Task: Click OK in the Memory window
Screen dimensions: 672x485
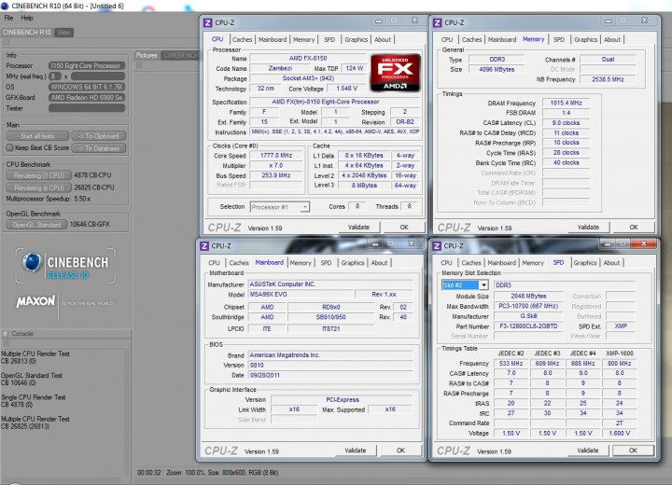Action: point(634,227)
